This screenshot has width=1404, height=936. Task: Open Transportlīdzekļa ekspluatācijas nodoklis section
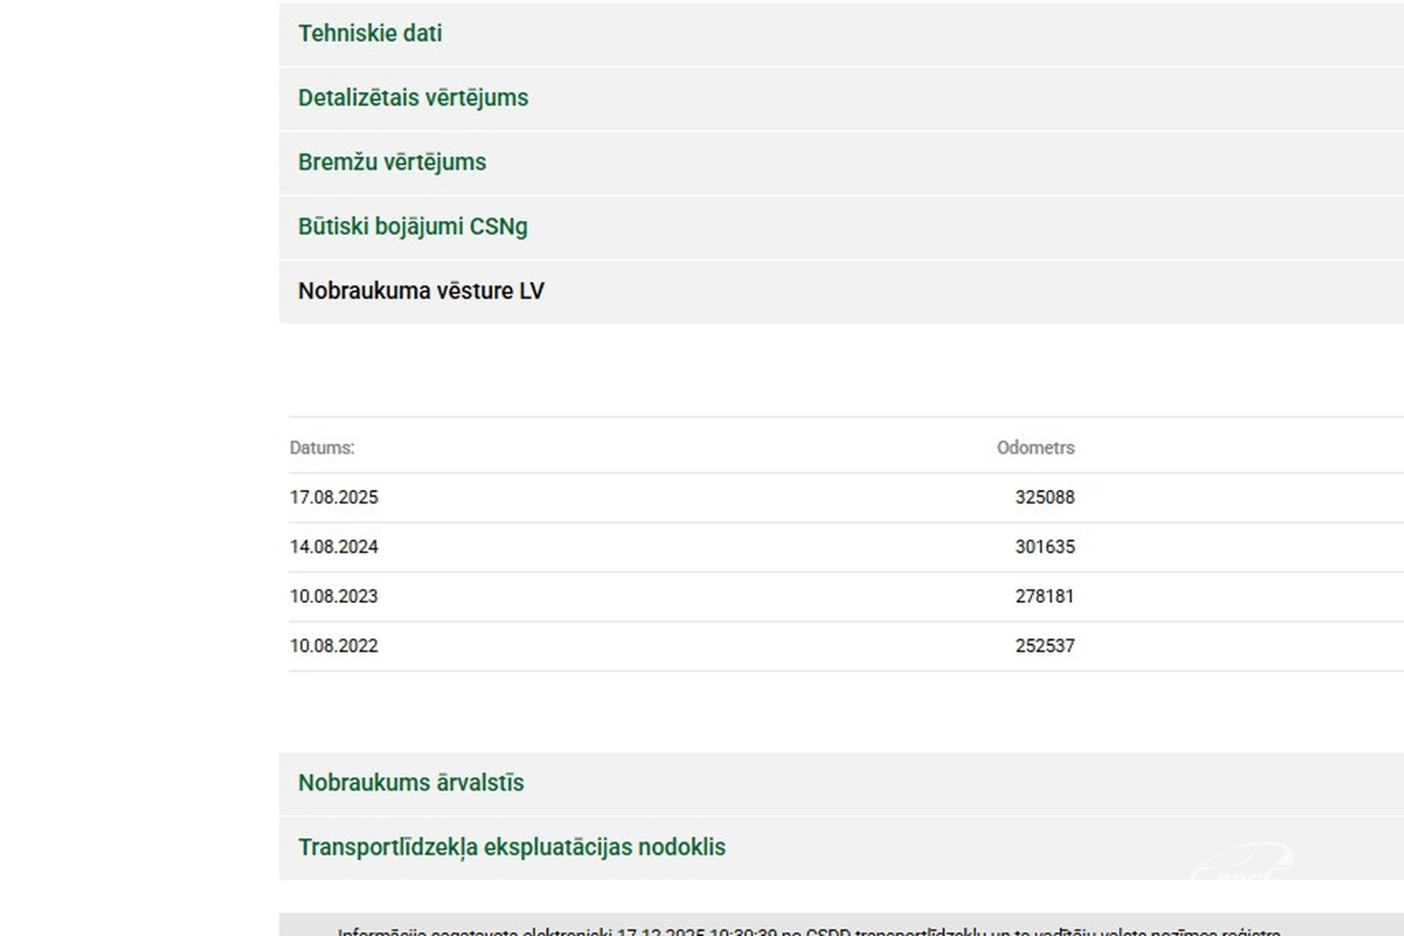[x=511, y=848]
